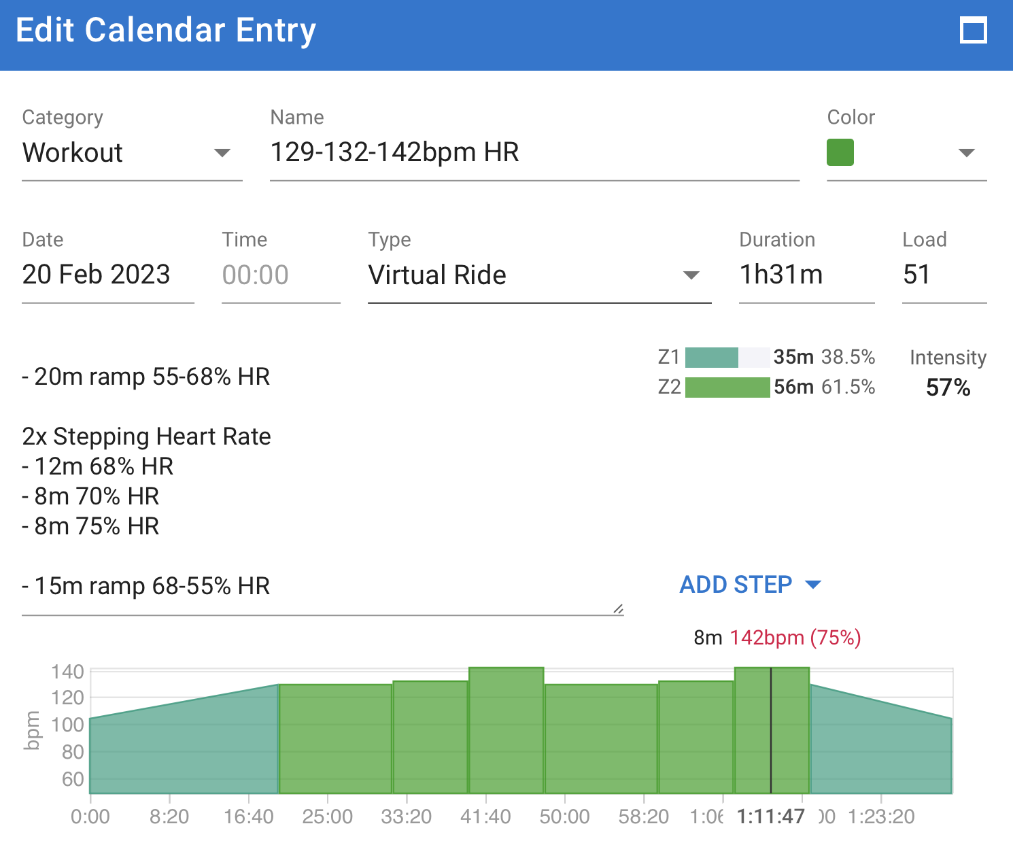Click the Intensity 57% value
Screen dimensions: 1013x843
pos(948,388)
